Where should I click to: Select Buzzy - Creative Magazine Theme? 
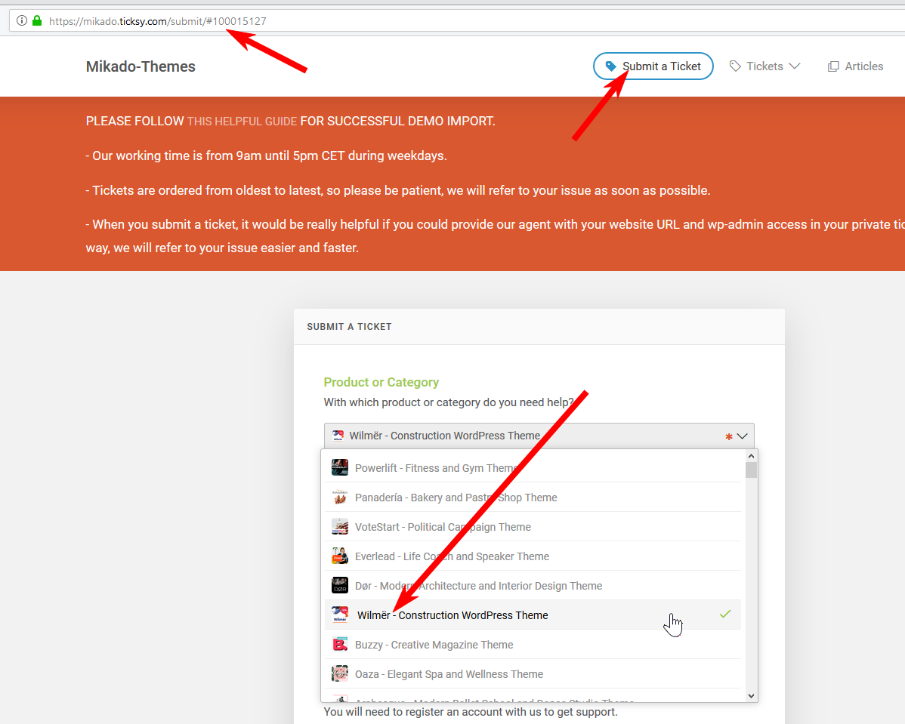pos(532,645)
